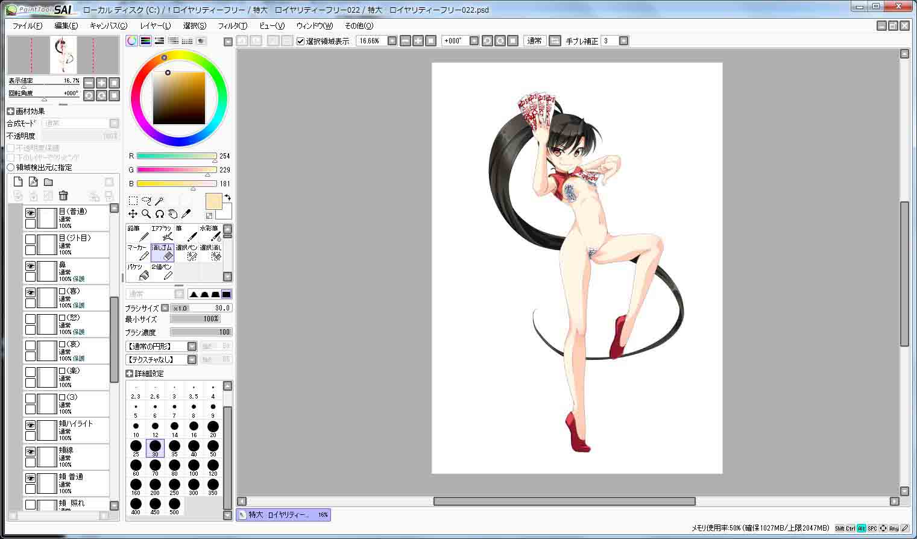Adjust the ブラシ濃度 density slider
This screenshot has width=917, height=539.
(x=201, y=332)
